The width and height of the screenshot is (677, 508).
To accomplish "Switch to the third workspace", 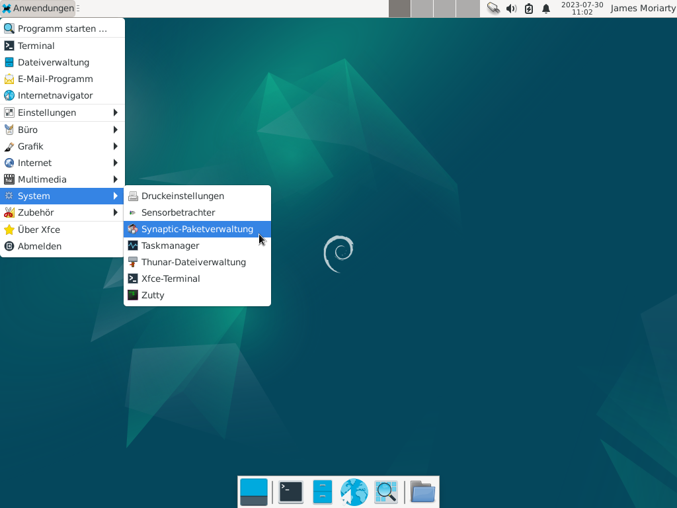I will pos(444,9).
